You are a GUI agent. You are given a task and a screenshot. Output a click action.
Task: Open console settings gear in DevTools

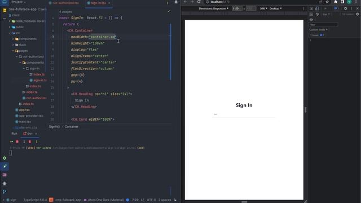[357, 14]
